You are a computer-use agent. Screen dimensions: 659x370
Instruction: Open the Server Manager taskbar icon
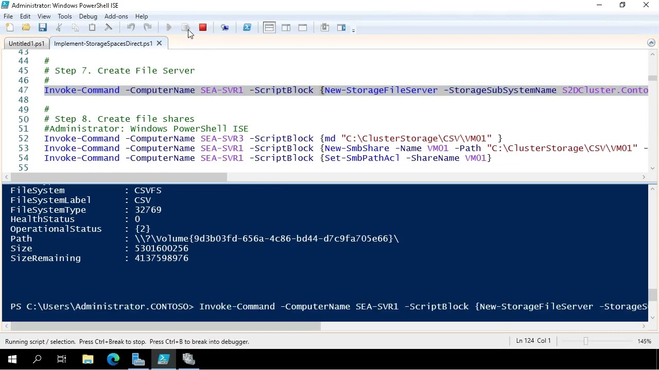click(x=138, y=360)
